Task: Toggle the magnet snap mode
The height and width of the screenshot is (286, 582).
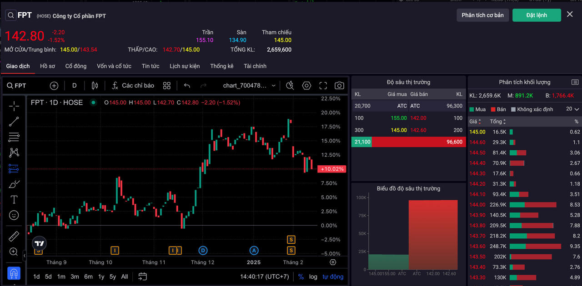Action: coord(14,273)
